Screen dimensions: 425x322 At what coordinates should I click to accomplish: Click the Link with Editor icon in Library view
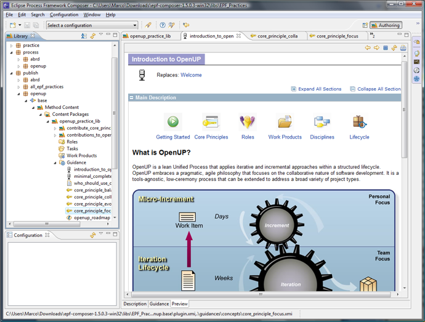click(x=92, y=36)
